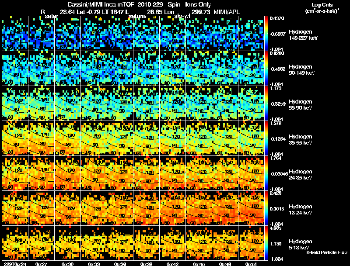Click the 'Hydrogen 13-24 keV' row label
The image size is (350, 266).
(300, 210)
